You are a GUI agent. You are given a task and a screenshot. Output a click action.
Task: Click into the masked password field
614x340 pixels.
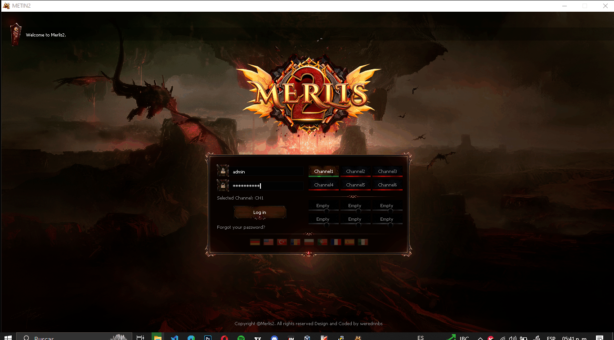(266, 186)
